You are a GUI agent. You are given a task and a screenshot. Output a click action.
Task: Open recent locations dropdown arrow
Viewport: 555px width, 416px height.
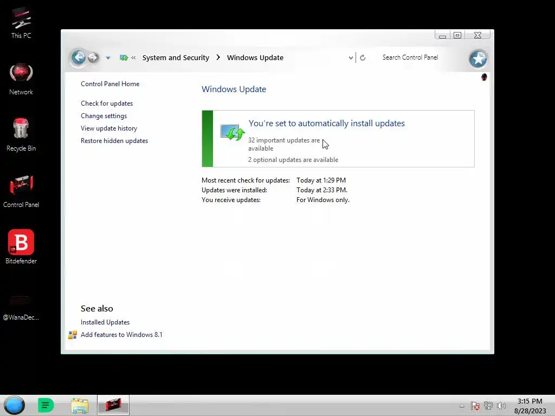point(108,57)
